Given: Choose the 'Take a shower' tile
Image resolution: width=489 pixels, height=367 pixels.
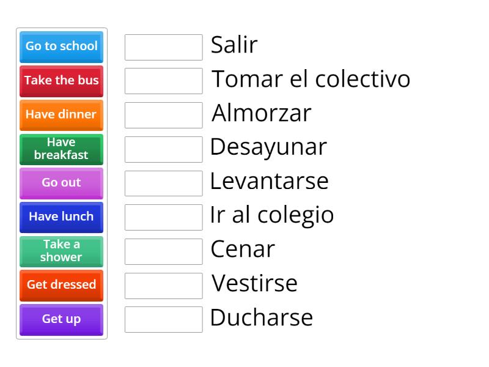Looking at the screenshot, I should (x=61, y=251).
